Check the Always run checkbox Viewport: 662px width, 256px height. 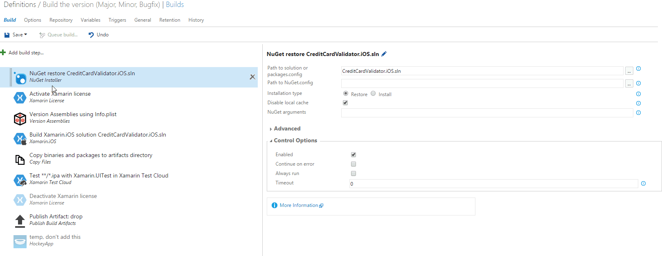354,173
